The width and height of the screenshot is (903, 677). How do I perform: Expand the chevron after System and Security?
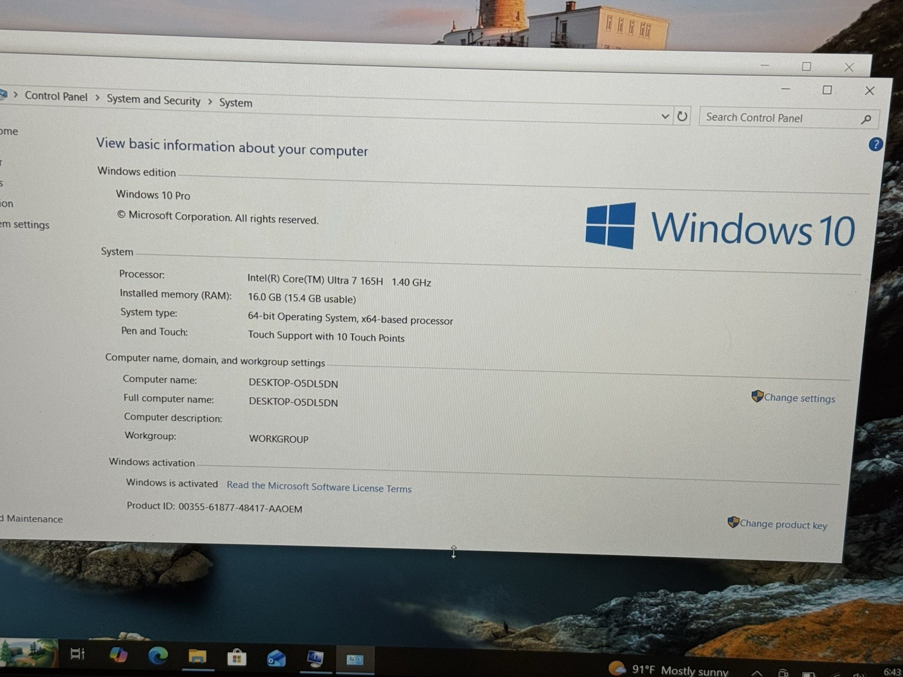point(209,102)
